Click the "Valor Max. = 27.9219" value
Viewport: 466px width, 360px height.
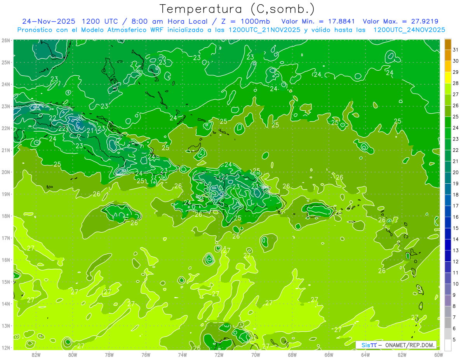[x=400, y=21]
